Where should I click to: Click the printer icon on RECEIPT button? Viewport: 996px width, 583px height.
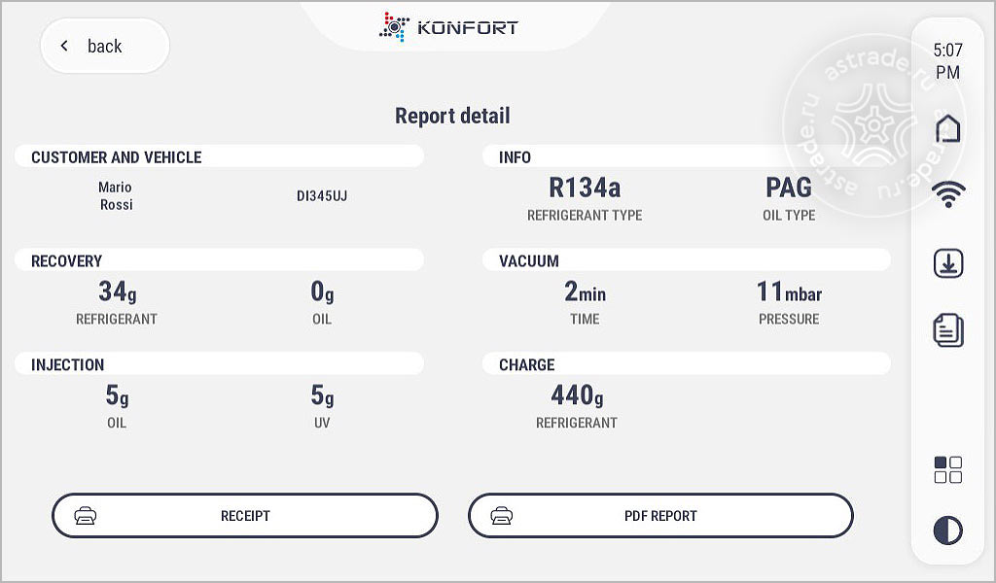[x=86, y=516]
